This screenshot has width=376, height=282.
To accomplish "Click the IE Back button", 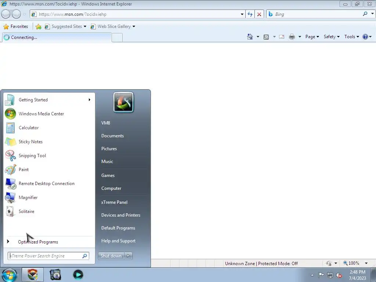I will click(x=6, y=14).
